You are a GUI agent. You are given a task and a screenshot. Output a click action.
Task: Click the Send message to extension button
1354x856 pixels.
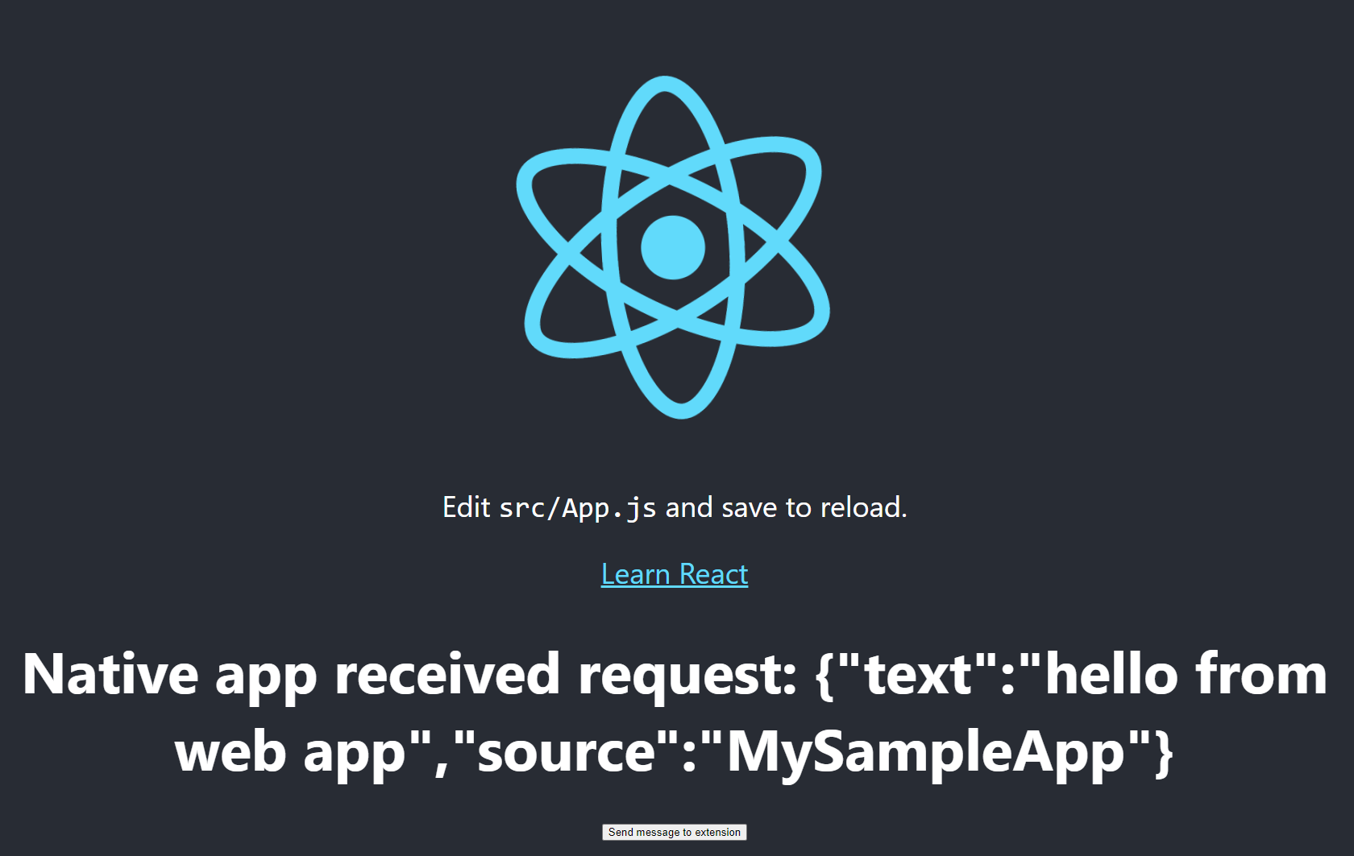[675, 832]
